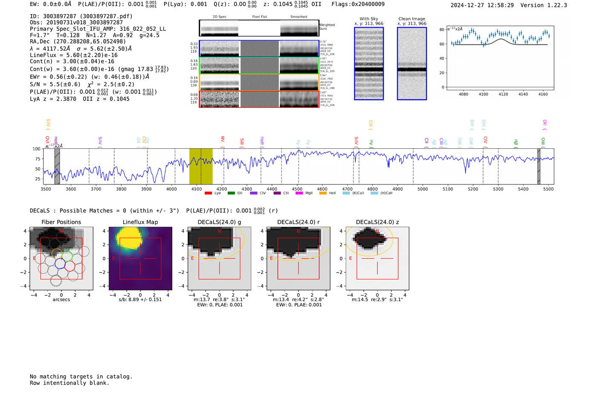Click the hatched gray band near 5460
Viewport: 597px width, 406px height.
click(539, 166)
